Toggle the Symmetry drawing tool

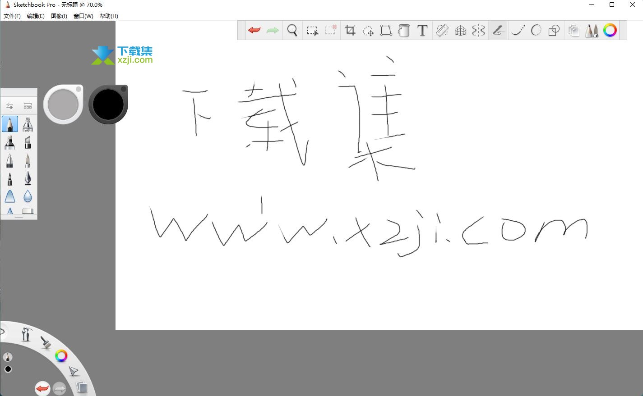tap(478, 30)
